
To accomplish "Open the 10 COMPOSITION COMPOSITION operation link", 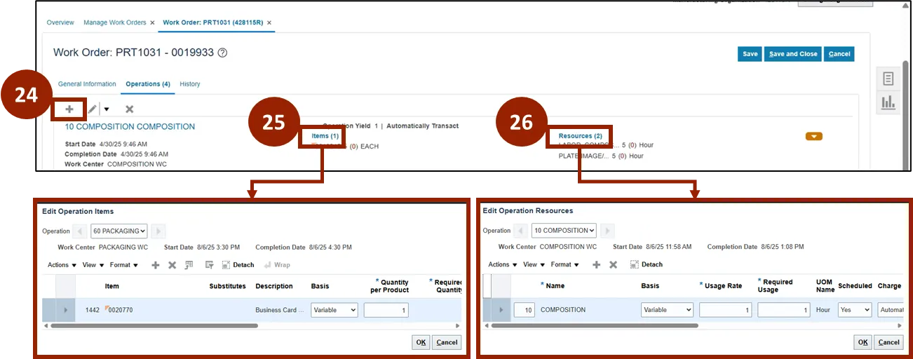I will (130, 127).
